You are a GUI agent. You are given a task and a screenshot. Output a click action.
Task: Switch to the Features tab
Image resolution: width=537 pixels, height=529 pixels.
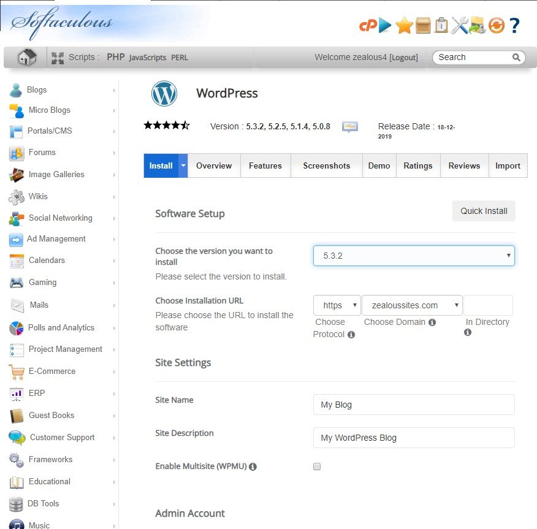(x=265, y=166)
